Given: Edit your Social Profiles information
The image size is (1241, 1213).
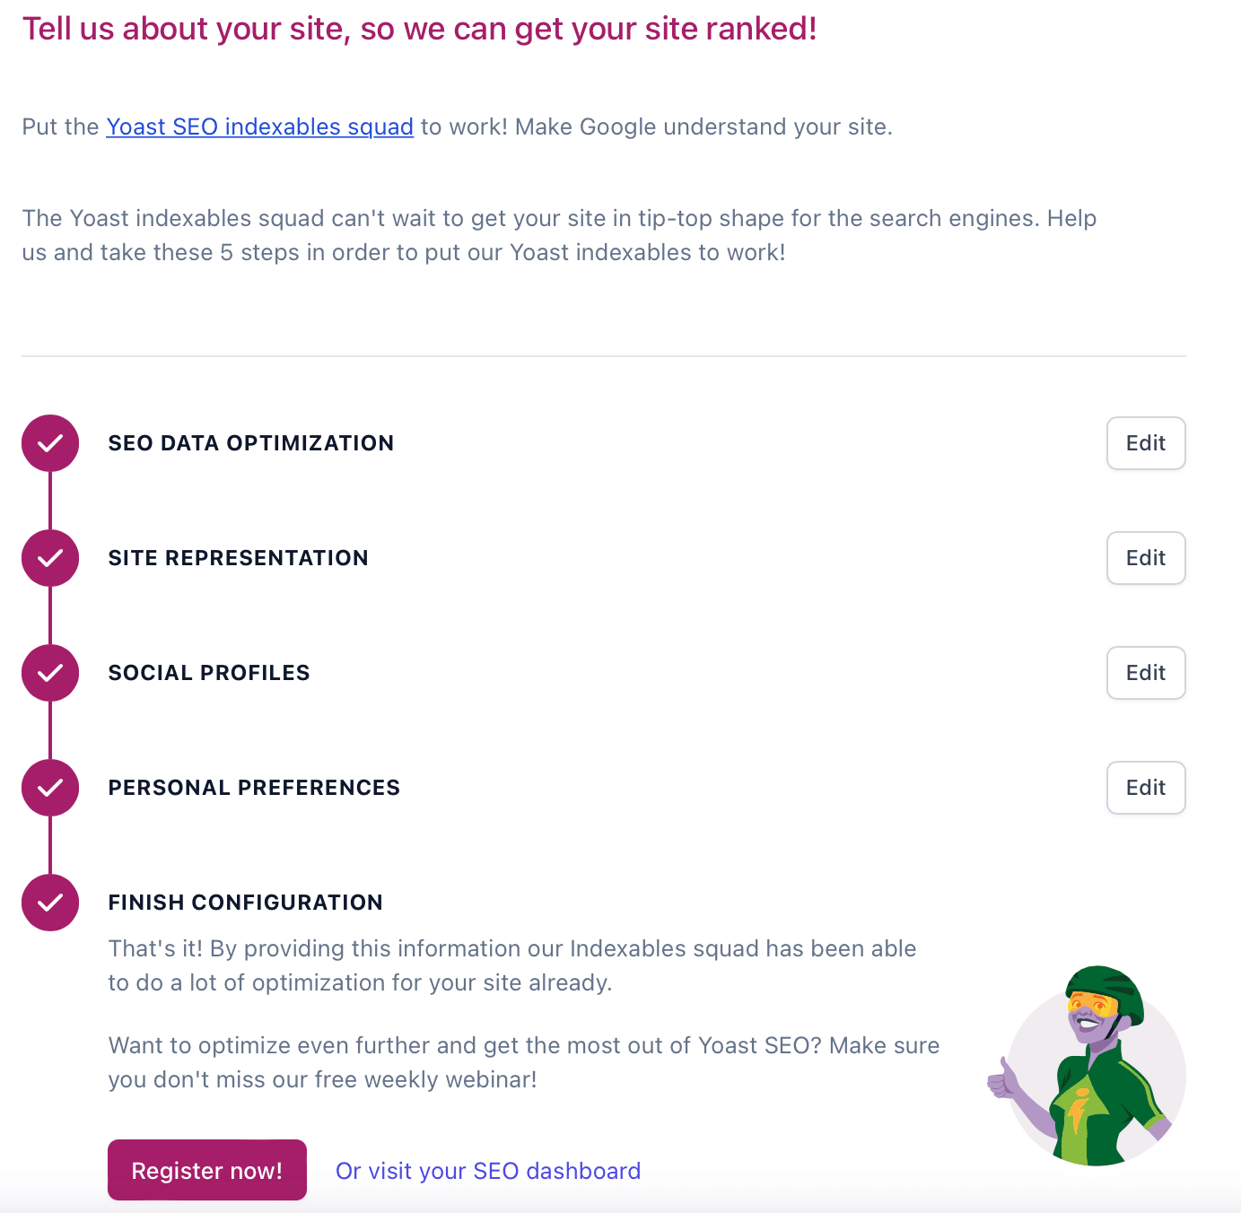Looking at the screenshot, I should (x=1146, y=672).
